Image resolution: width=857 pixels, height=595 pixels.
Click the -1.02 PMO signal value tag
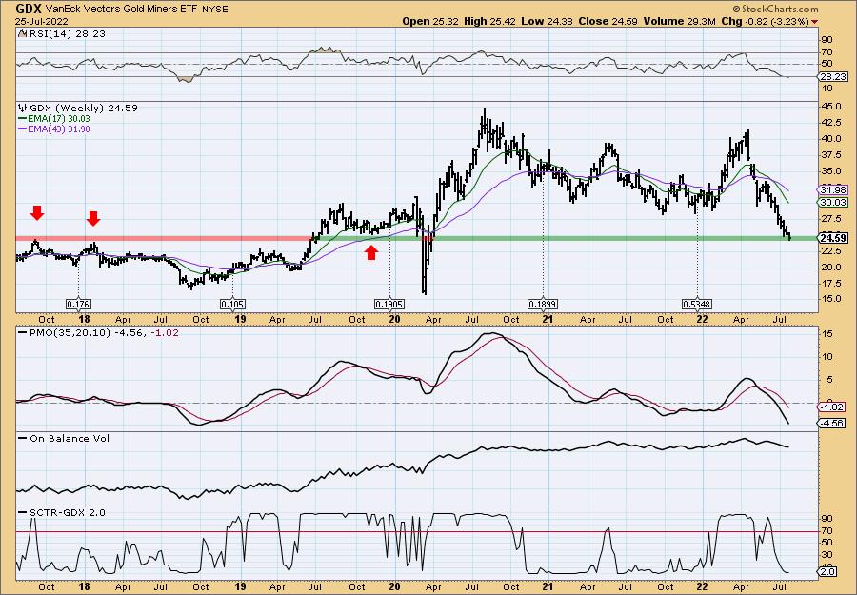point(832,407)
